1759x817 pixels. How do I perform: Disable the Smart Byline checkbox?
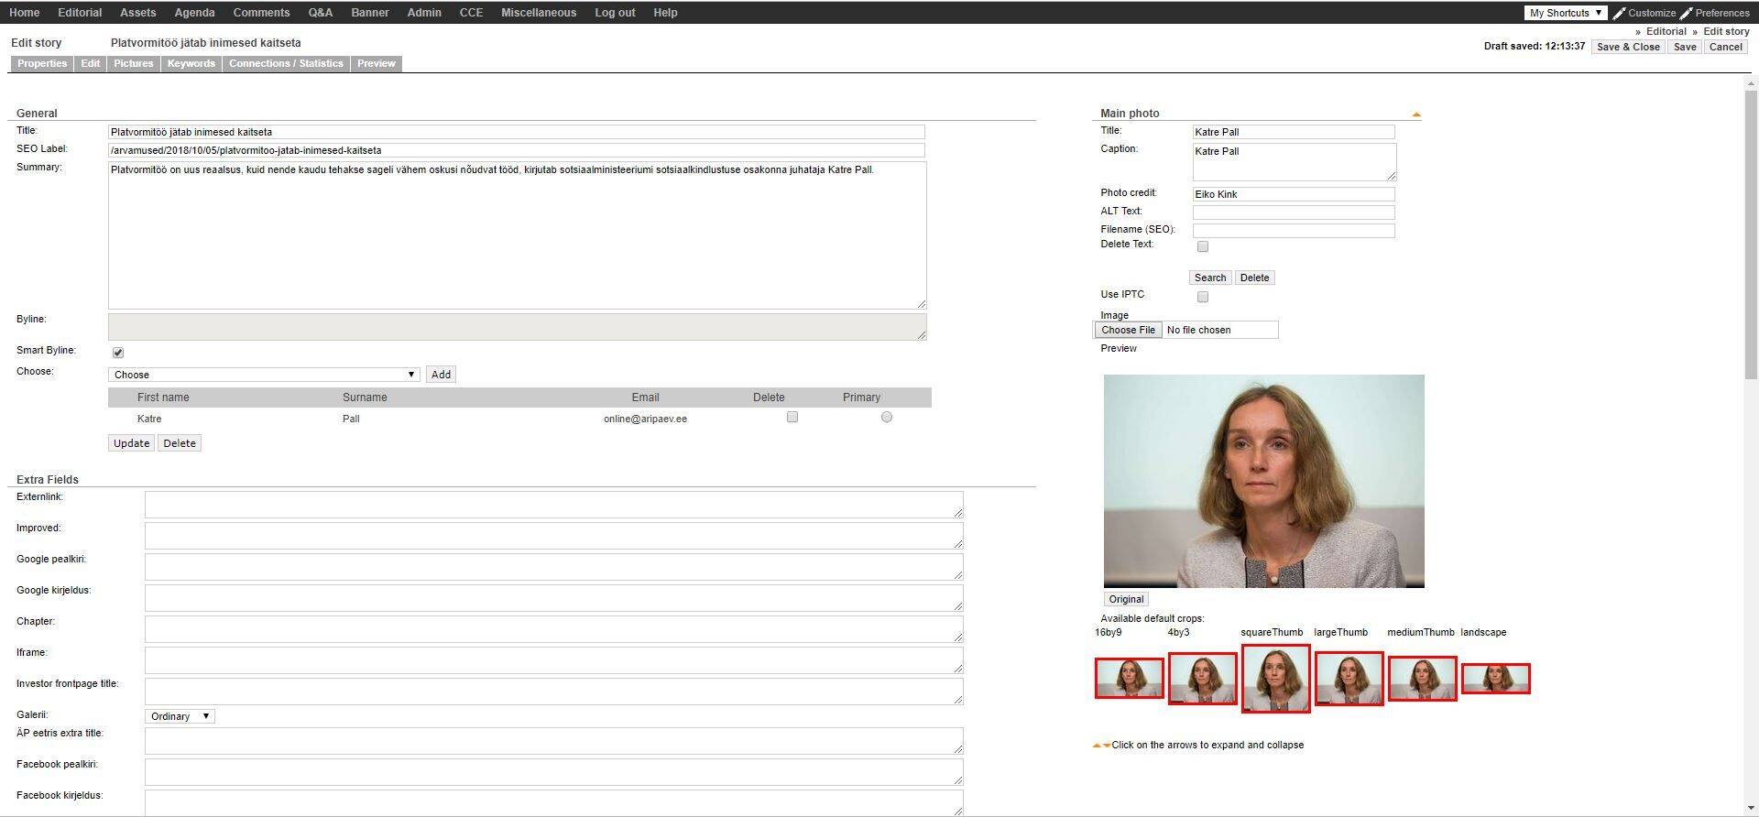118,353
